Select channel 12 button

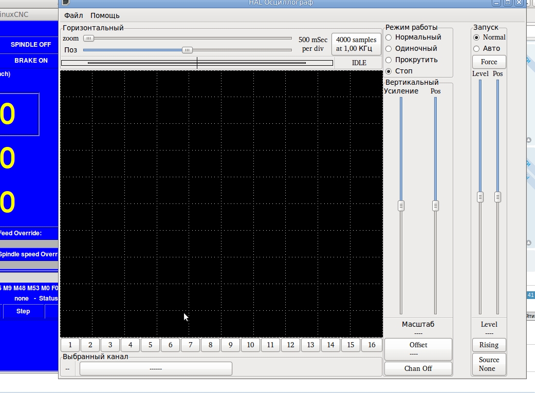tap(291, 345)
